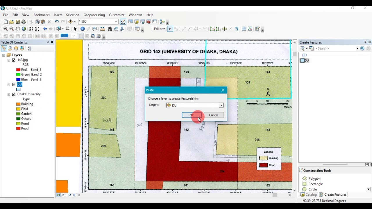Open the Target layer dropdown in Paste dialog
The image size is (372, 209).
(x=221, y=105)
